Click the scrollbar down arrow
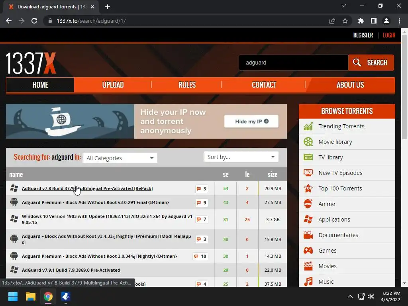This screenshot has height=306, width=408. click(x=404, y=283)
